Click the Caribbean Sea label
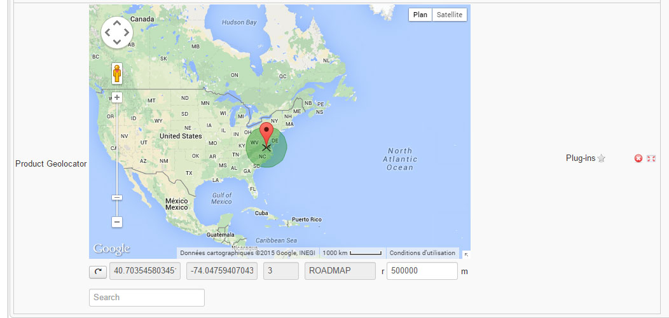Screen dimensions: 669x318 (x=276, y=240)
